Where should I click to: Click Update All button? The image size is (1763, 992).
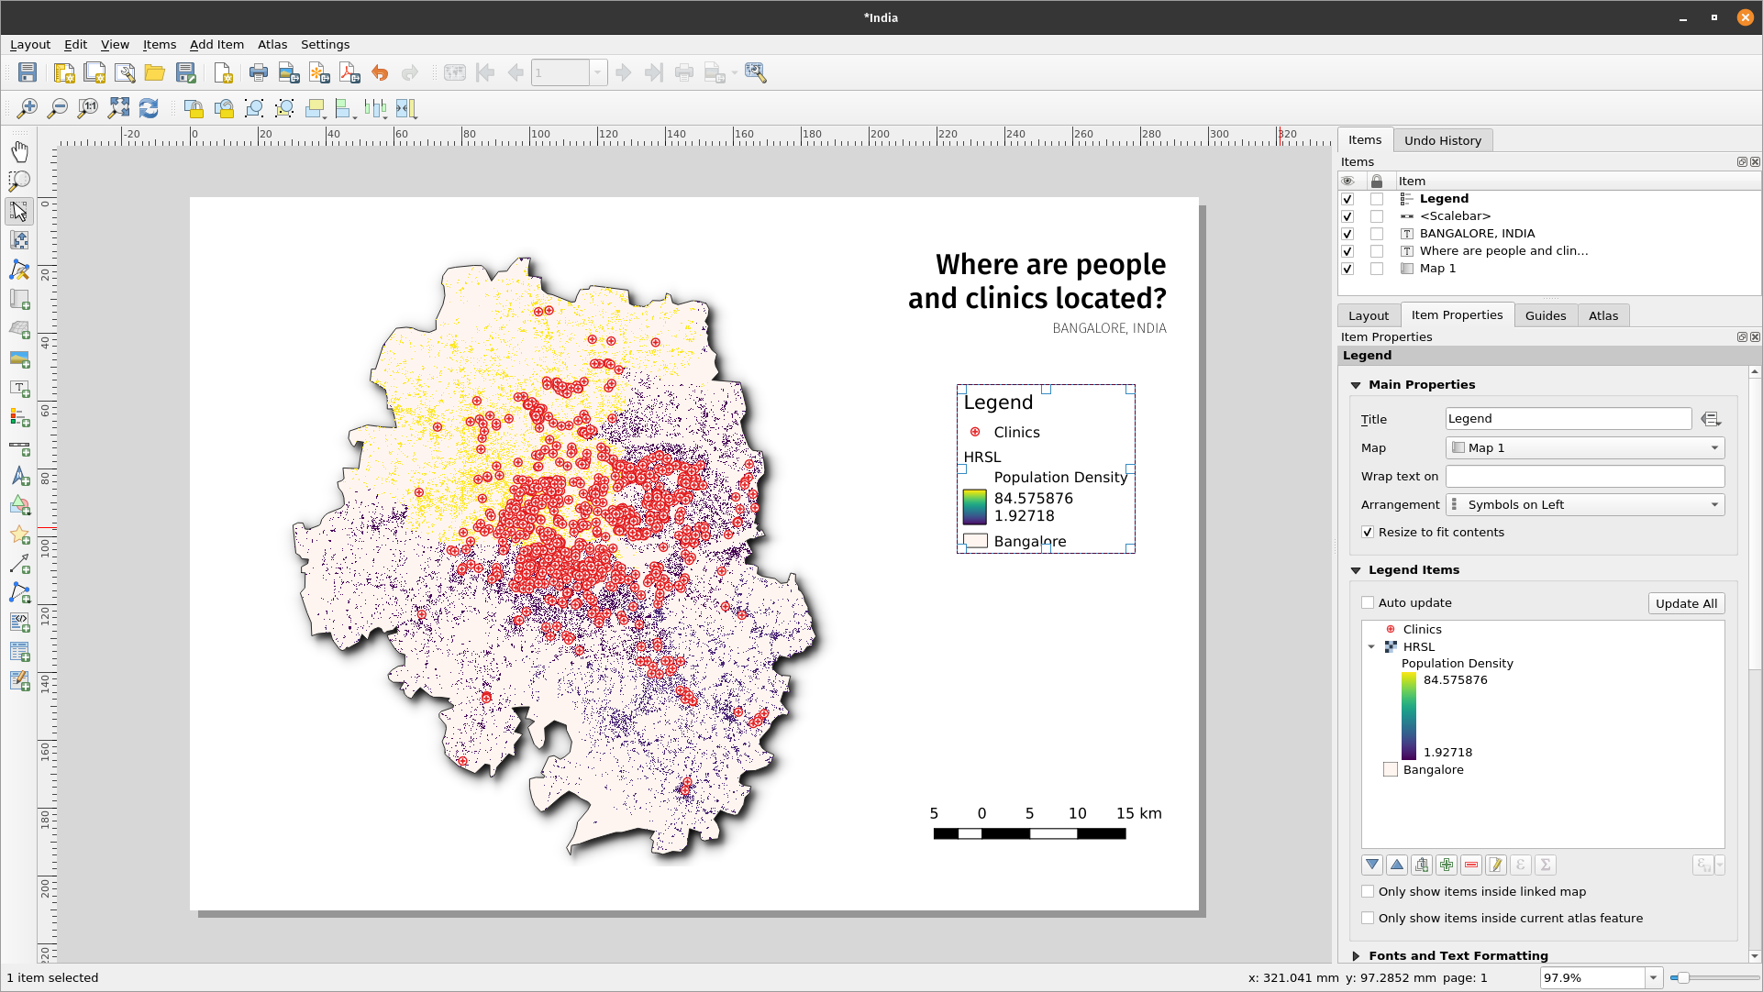pos(1686,603)
